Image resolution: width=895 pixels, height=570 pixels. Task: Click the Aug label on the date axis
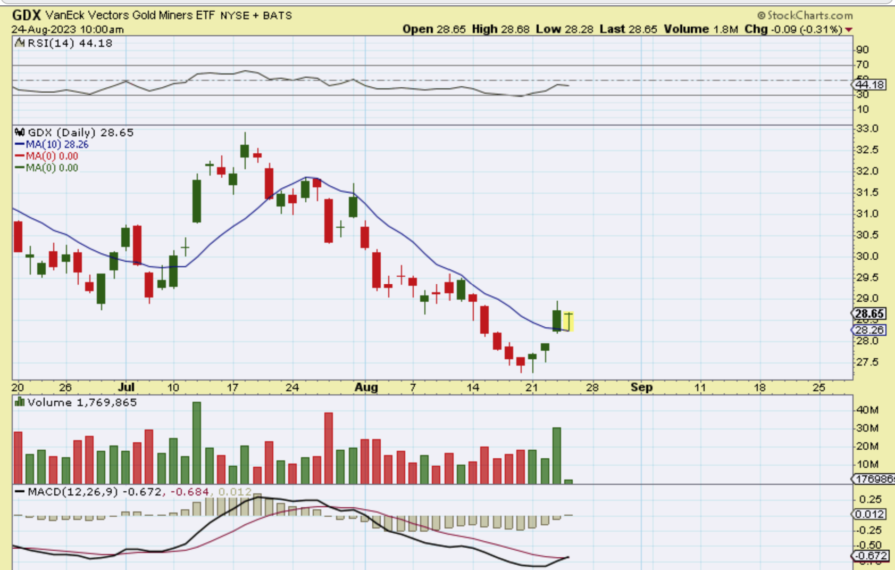coord(366,387)
